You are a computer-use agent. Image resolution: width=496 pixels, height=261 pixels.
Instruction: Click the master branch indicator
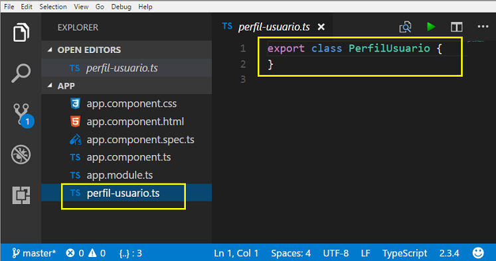point(34,253)
